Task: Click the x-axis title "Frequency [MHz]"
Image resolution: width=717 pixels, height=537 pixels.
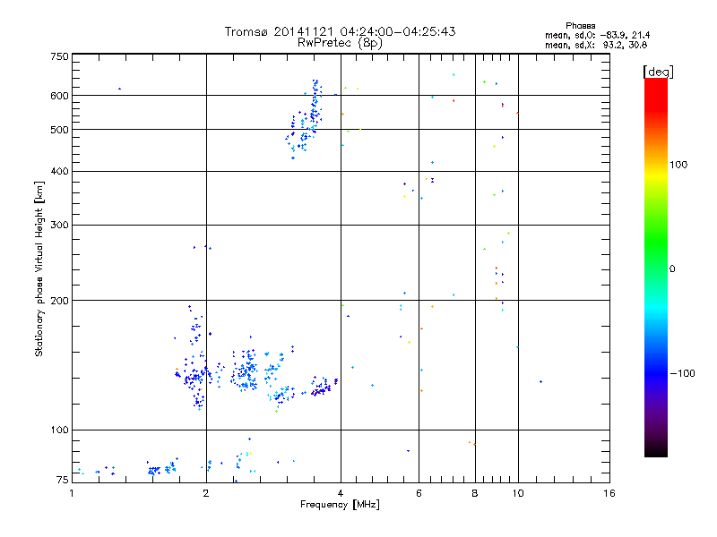Action: point(340,505)
